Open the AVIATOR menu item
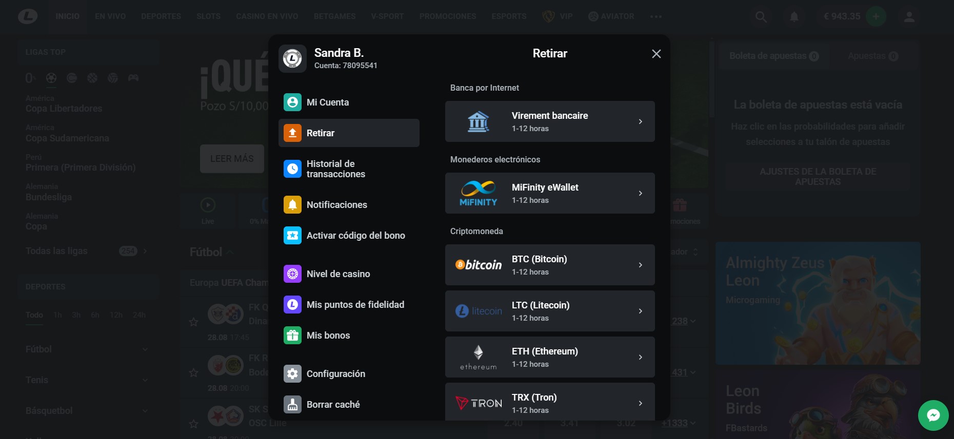Viewport: 954px width, 439px height. pyautogui.click(x=611, y=16)
